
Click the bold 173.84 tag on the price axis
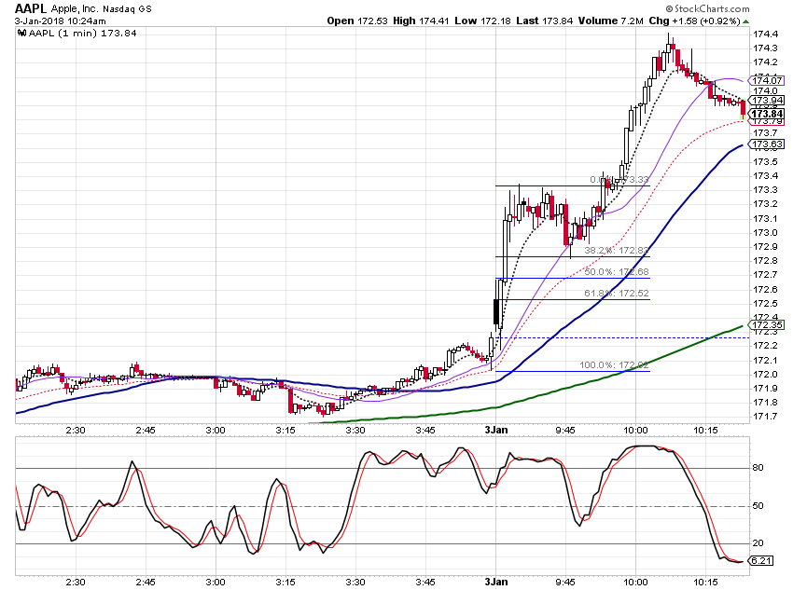[767, 114]
